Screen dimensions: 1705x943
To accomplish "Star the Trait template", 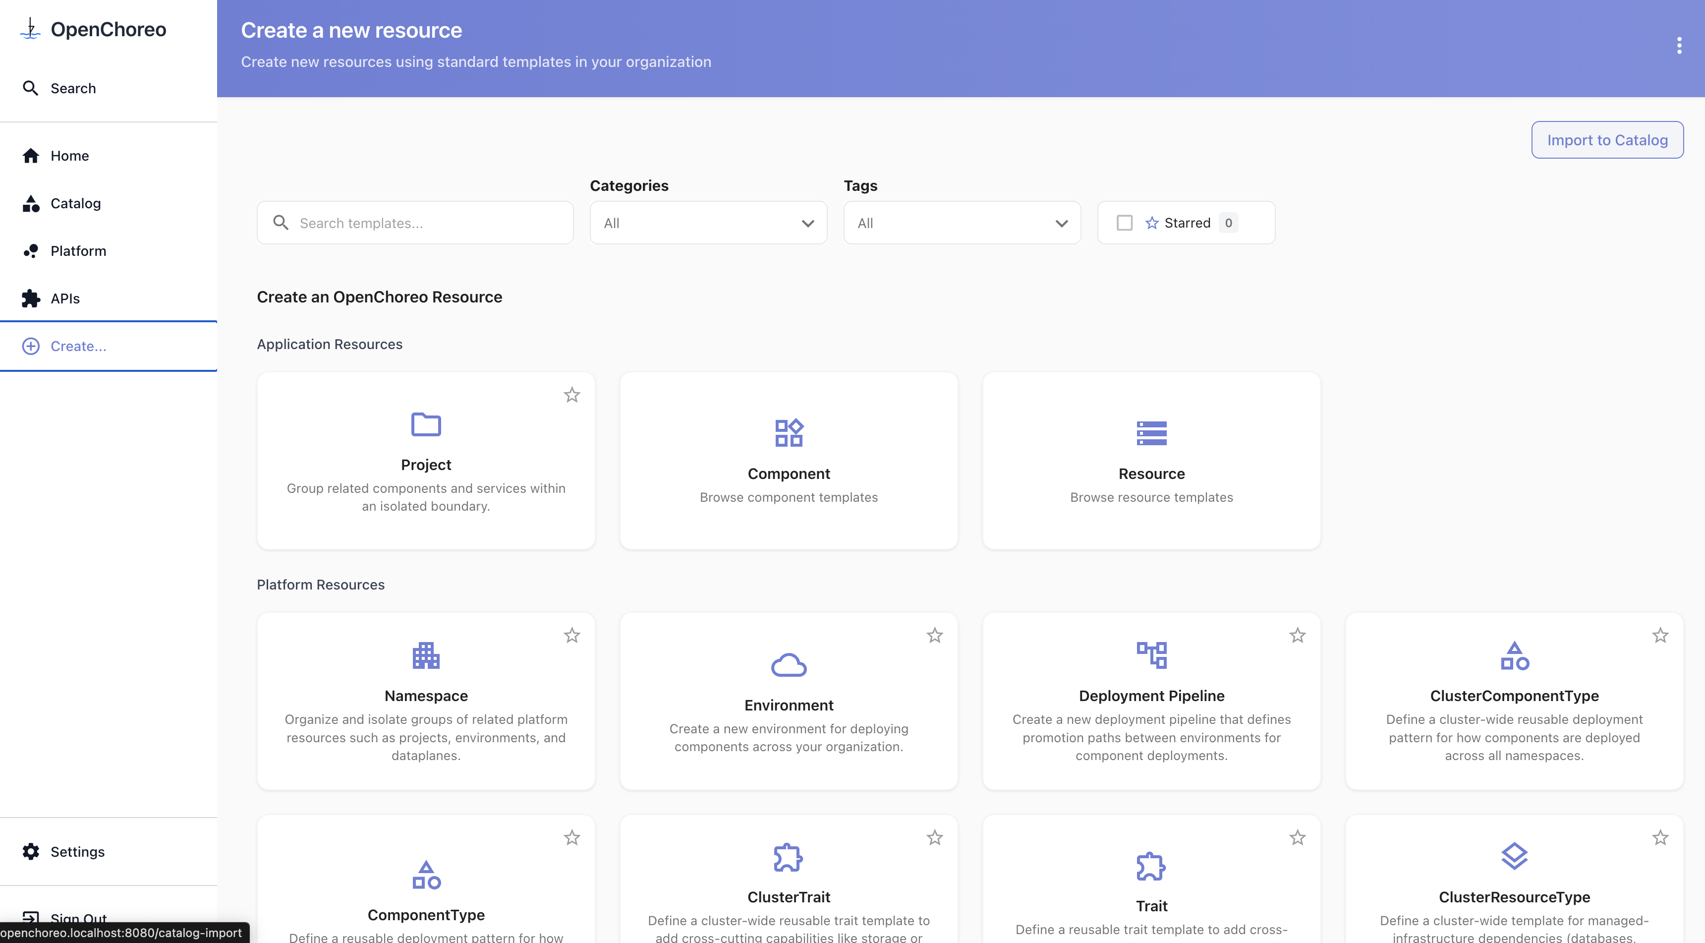I will (x=1297, y=838).
